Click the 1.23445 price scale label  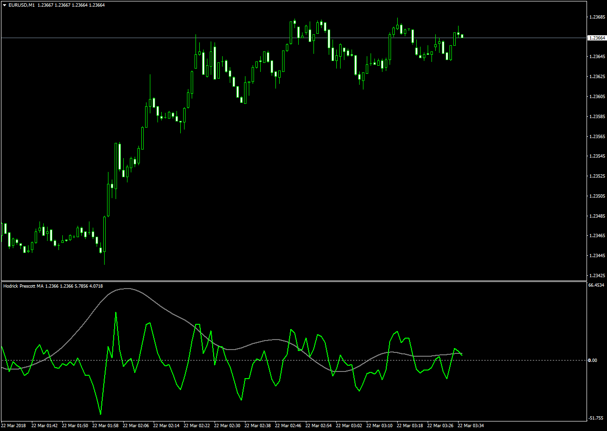[x=597, y=256]
